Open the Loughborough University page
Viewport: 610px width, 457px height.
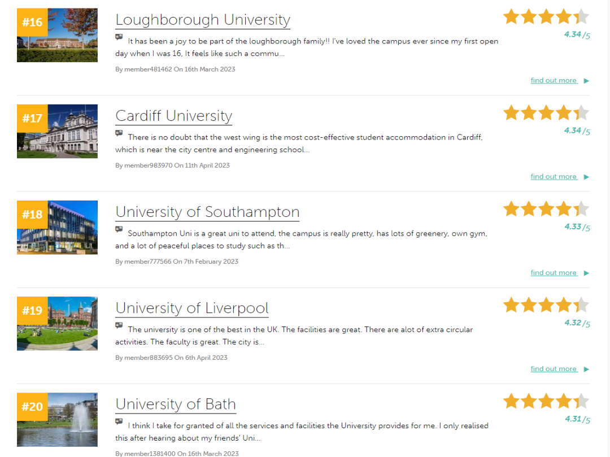[203, 19]
